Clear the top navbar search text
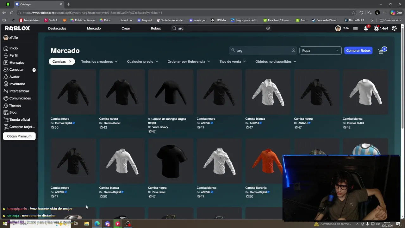Image resolution: width=405 pixels, height=228 pixels. 268,28
